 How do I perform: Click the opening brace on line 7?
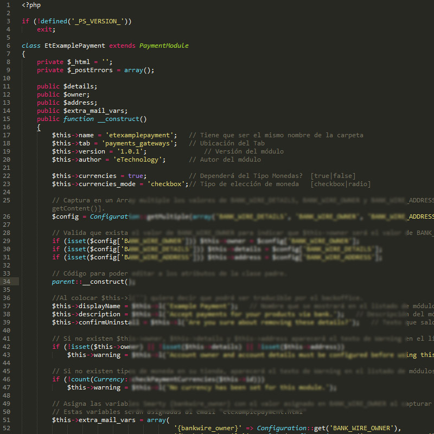23,54
